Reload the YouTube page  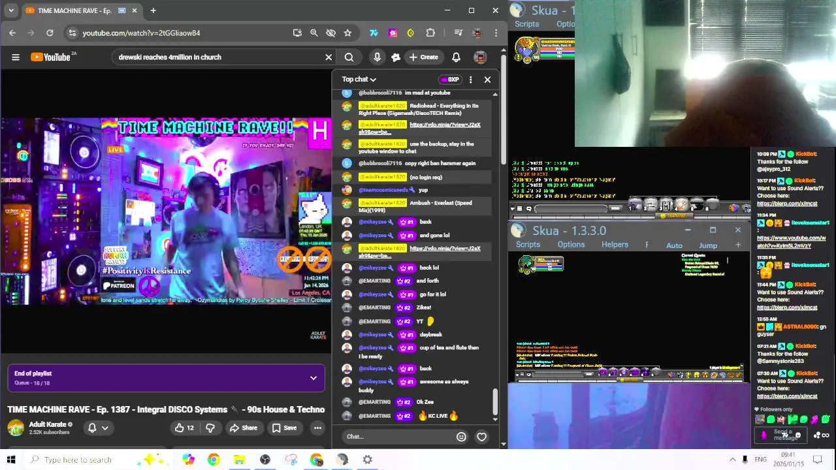[x=50, y=33]
